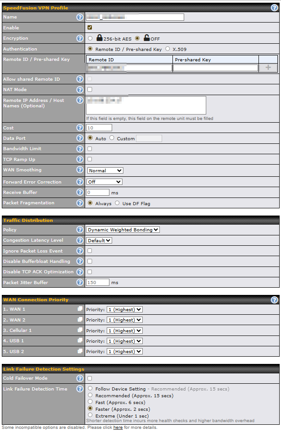Click the Packet Jitter Buffer field
Screen dimensions: 281x432
tap(98, 282)
